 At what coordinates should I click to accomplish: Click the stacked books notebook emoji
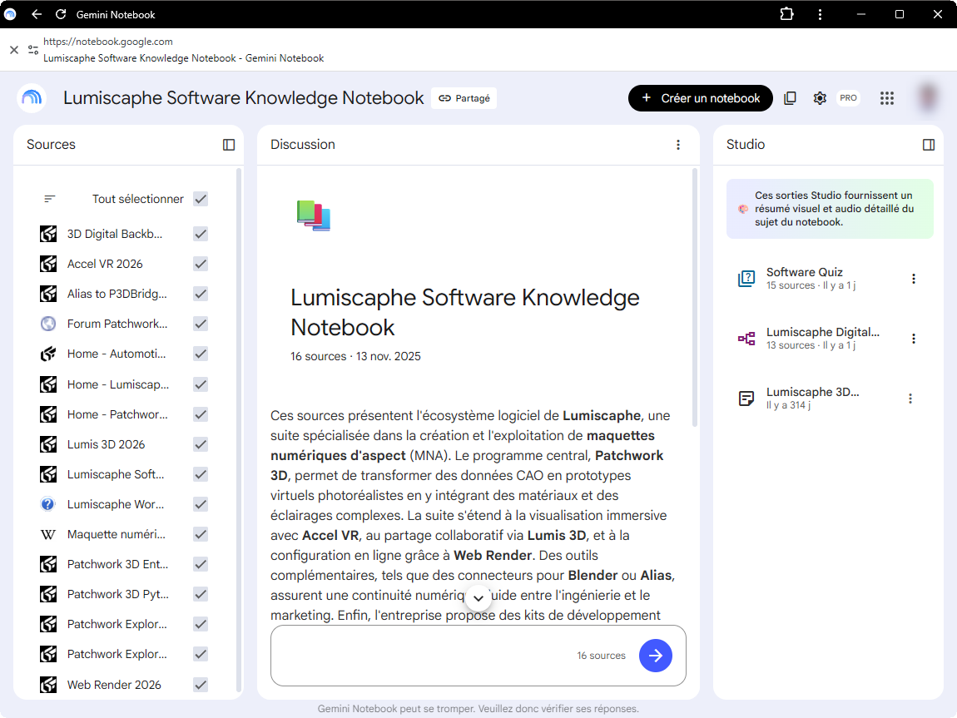(314, 215)
